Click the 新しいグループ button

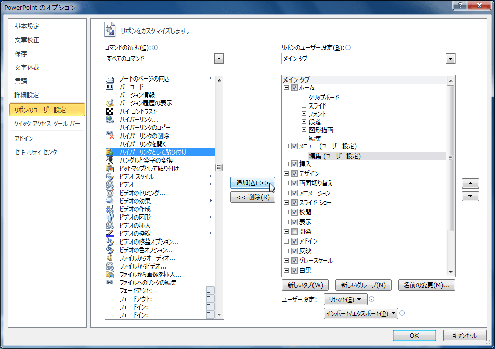363,285
